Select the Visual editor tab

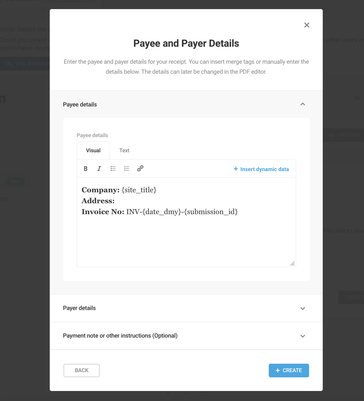click(93, 150)
